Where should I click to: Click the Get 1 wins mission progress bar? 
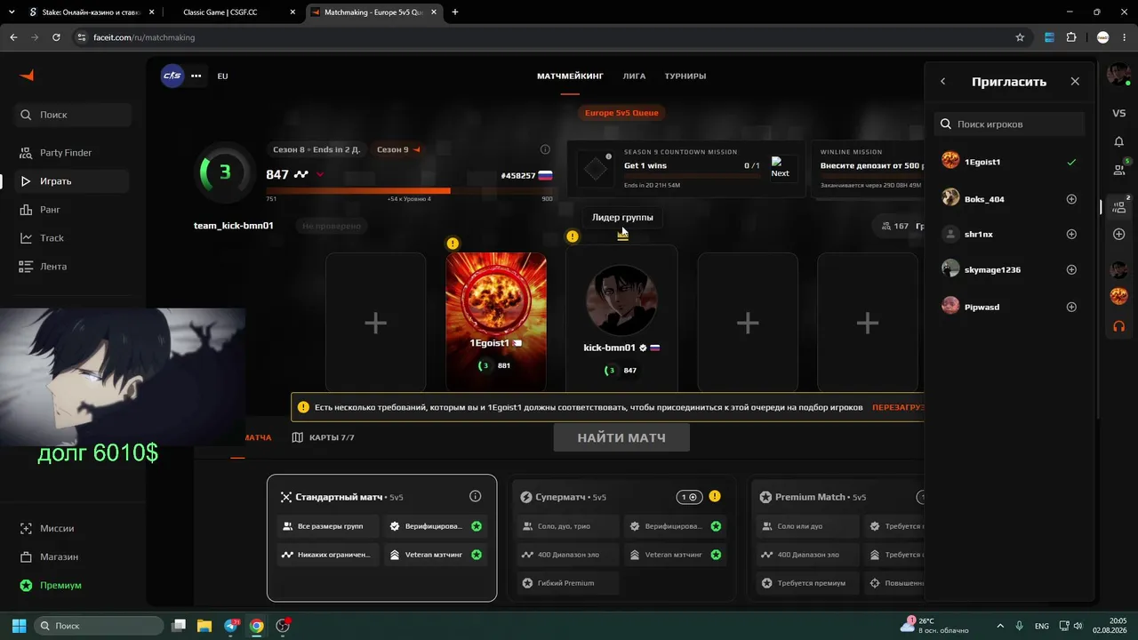point(692,176)
